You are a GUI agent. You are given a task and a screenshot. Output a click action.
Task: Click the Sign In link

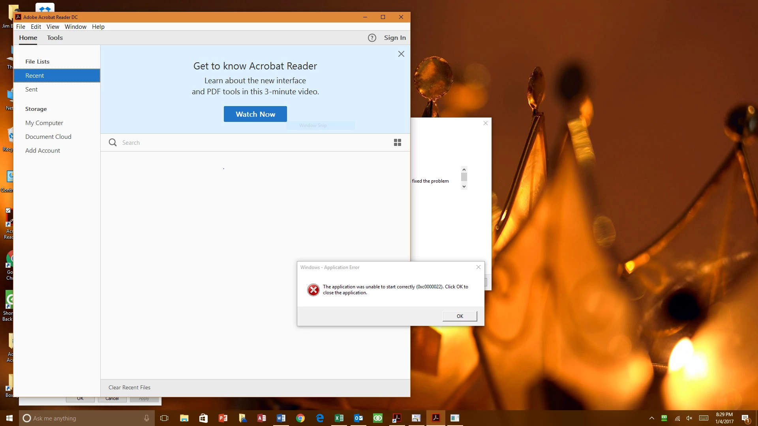pyautogui.click(x=395, y=38)
